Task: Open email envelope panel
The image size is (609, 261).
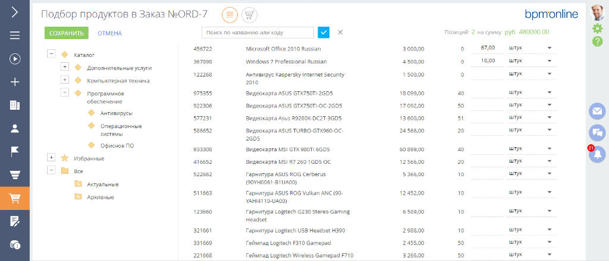Action: (597, 111)
